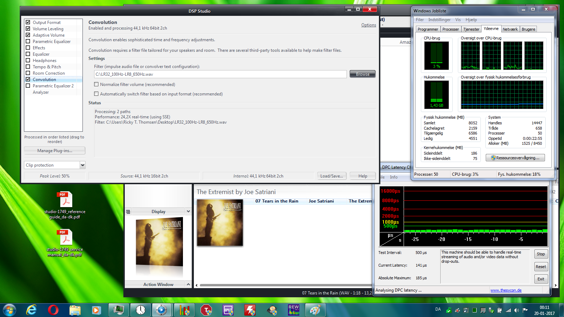Click the network signal tray icon
The width and height of the screenshot is (564, 317).
coord(508,310)
